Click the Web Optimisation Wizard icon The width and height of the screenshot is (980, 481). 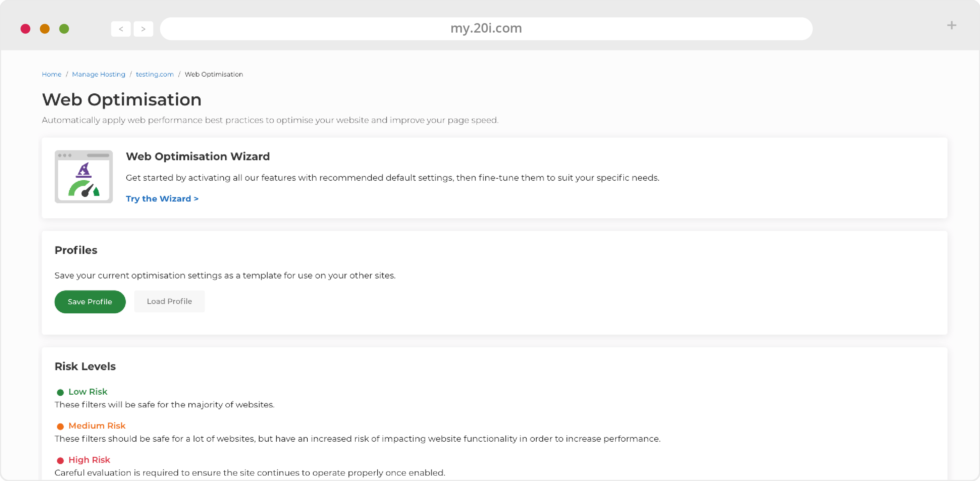84,177
